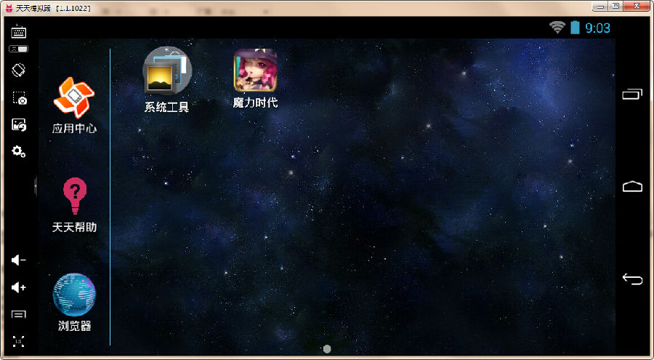Screen dimensions: 654x360
Task: Open the 系统工具 folder
Action: point(167,71)
